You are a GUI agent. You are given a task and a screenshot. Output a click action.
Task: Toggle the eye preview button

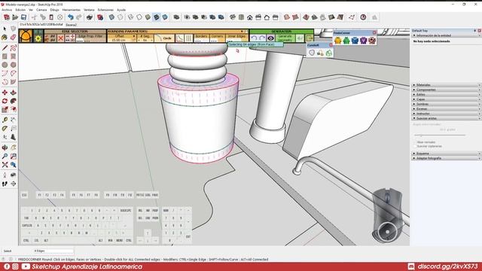[270, 38]
